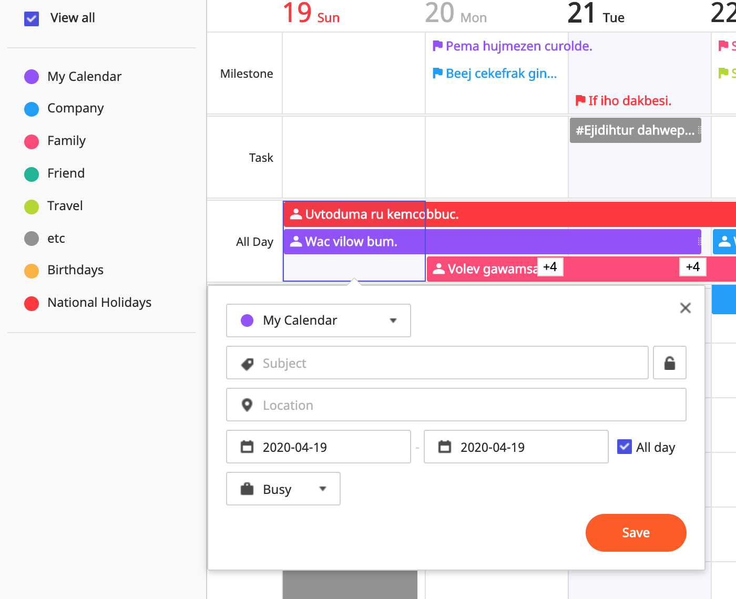Click the calendar icon in the end date picker
The image size is (736, 599).
pyautogui.click(x=445, y=446)
